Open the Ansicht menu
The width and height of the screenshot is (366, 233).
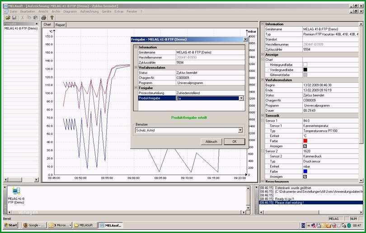pos(43,11)
